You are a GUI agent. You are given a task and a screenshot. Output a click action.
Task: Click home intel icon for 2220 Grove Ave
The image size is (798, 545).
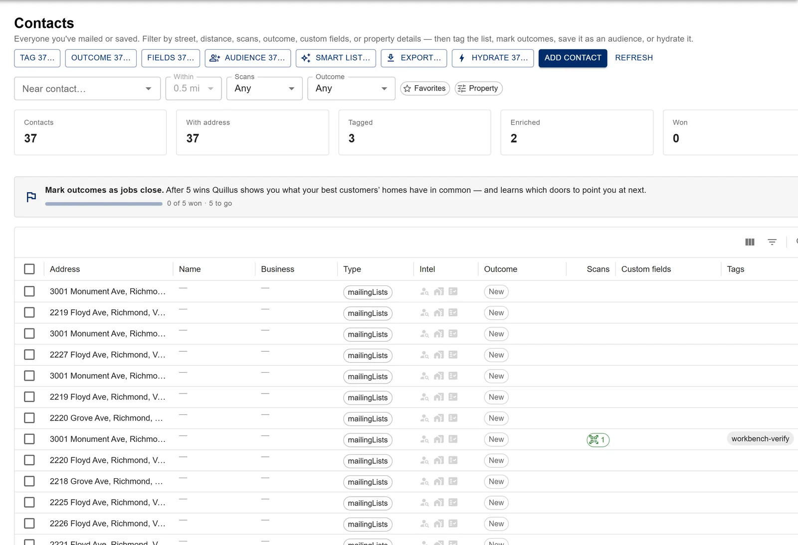pos(439,418)
